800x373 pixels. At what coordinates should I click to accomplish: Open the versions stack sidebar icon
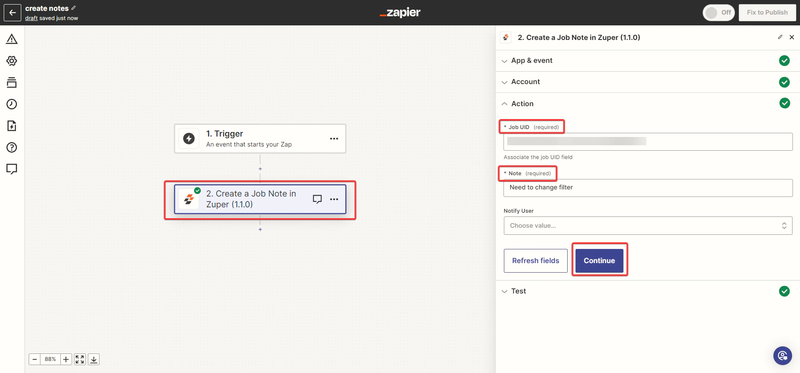click(12, 82)
